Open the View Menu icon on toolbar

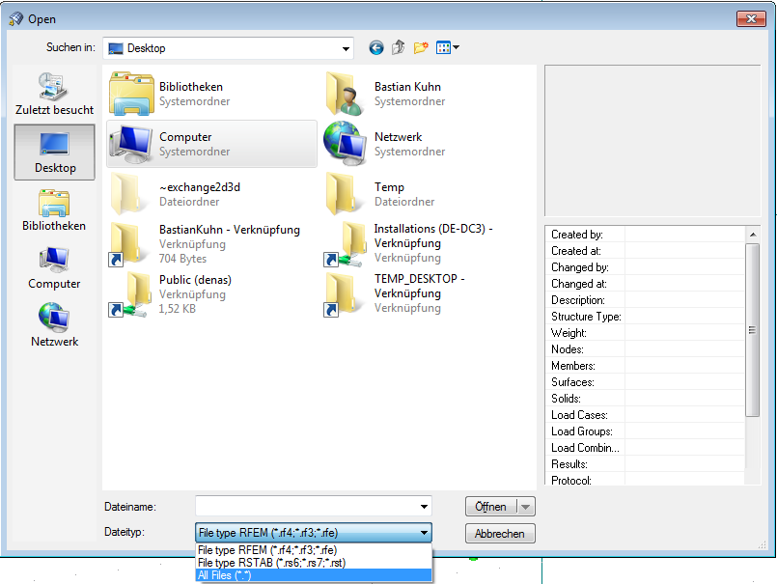click(445, 47)
